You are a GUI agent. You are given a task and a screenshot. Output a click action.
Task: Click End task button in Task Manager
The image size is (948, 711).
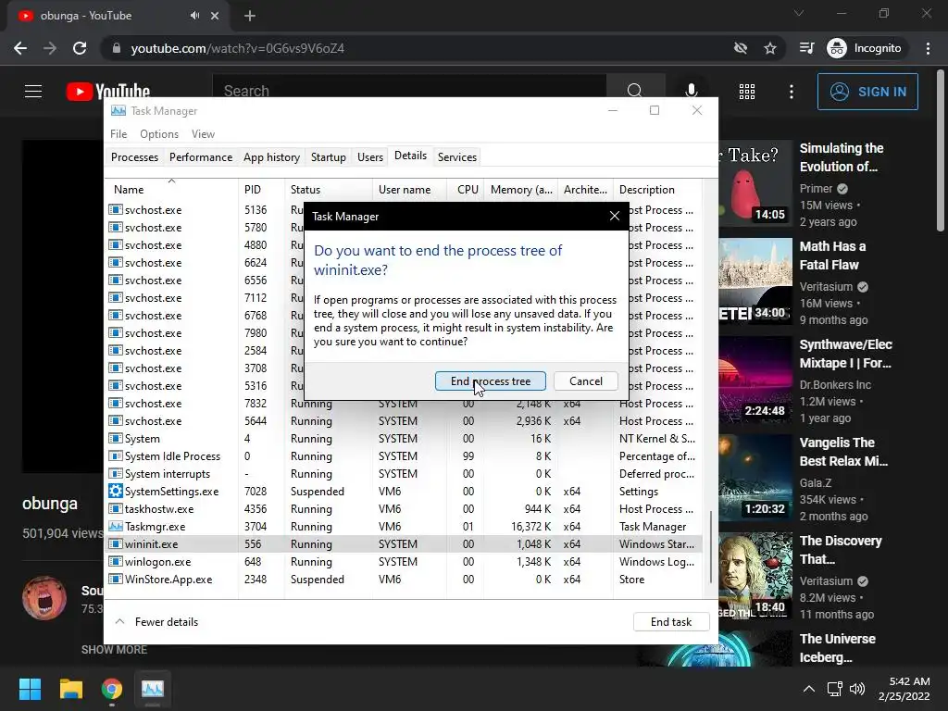point(671,621)
